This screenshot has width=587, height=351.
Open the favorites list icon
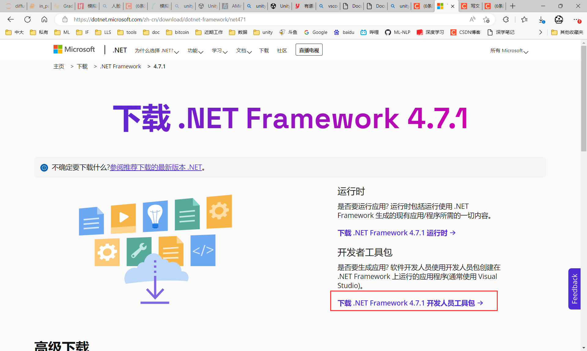pos(524,20)
